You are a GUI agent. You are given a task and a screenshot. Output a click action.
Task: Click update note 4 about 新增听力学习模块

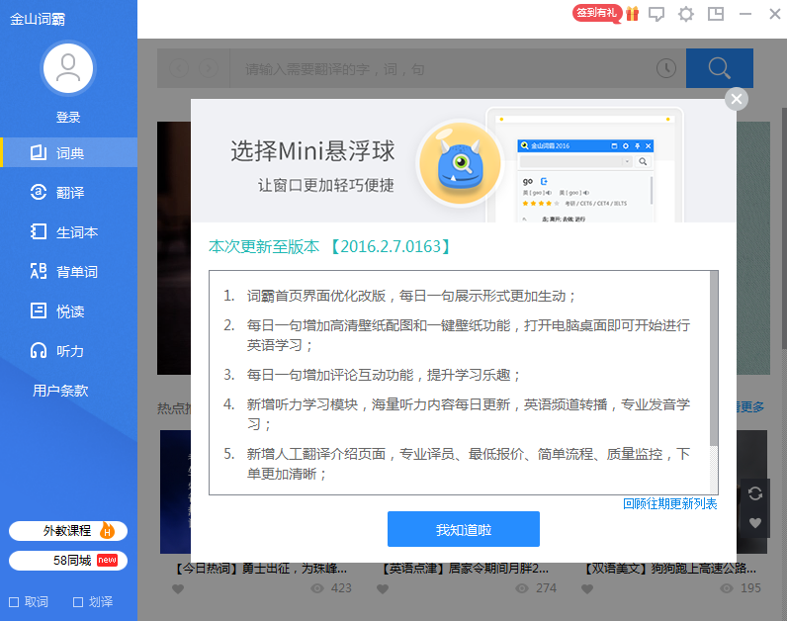coord(457,414)
